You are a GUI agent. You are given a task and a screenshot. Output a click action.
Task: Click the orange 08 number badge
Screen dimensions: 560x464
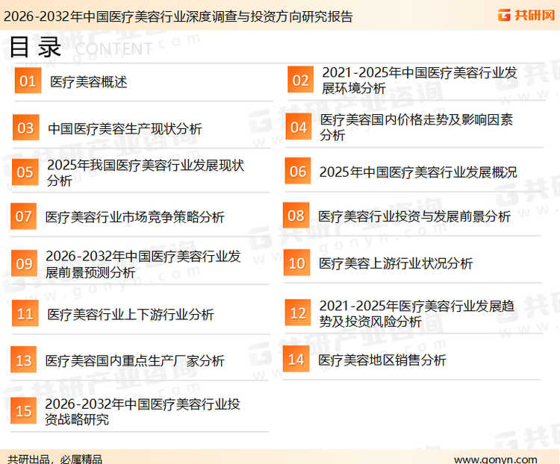(296, 216)
